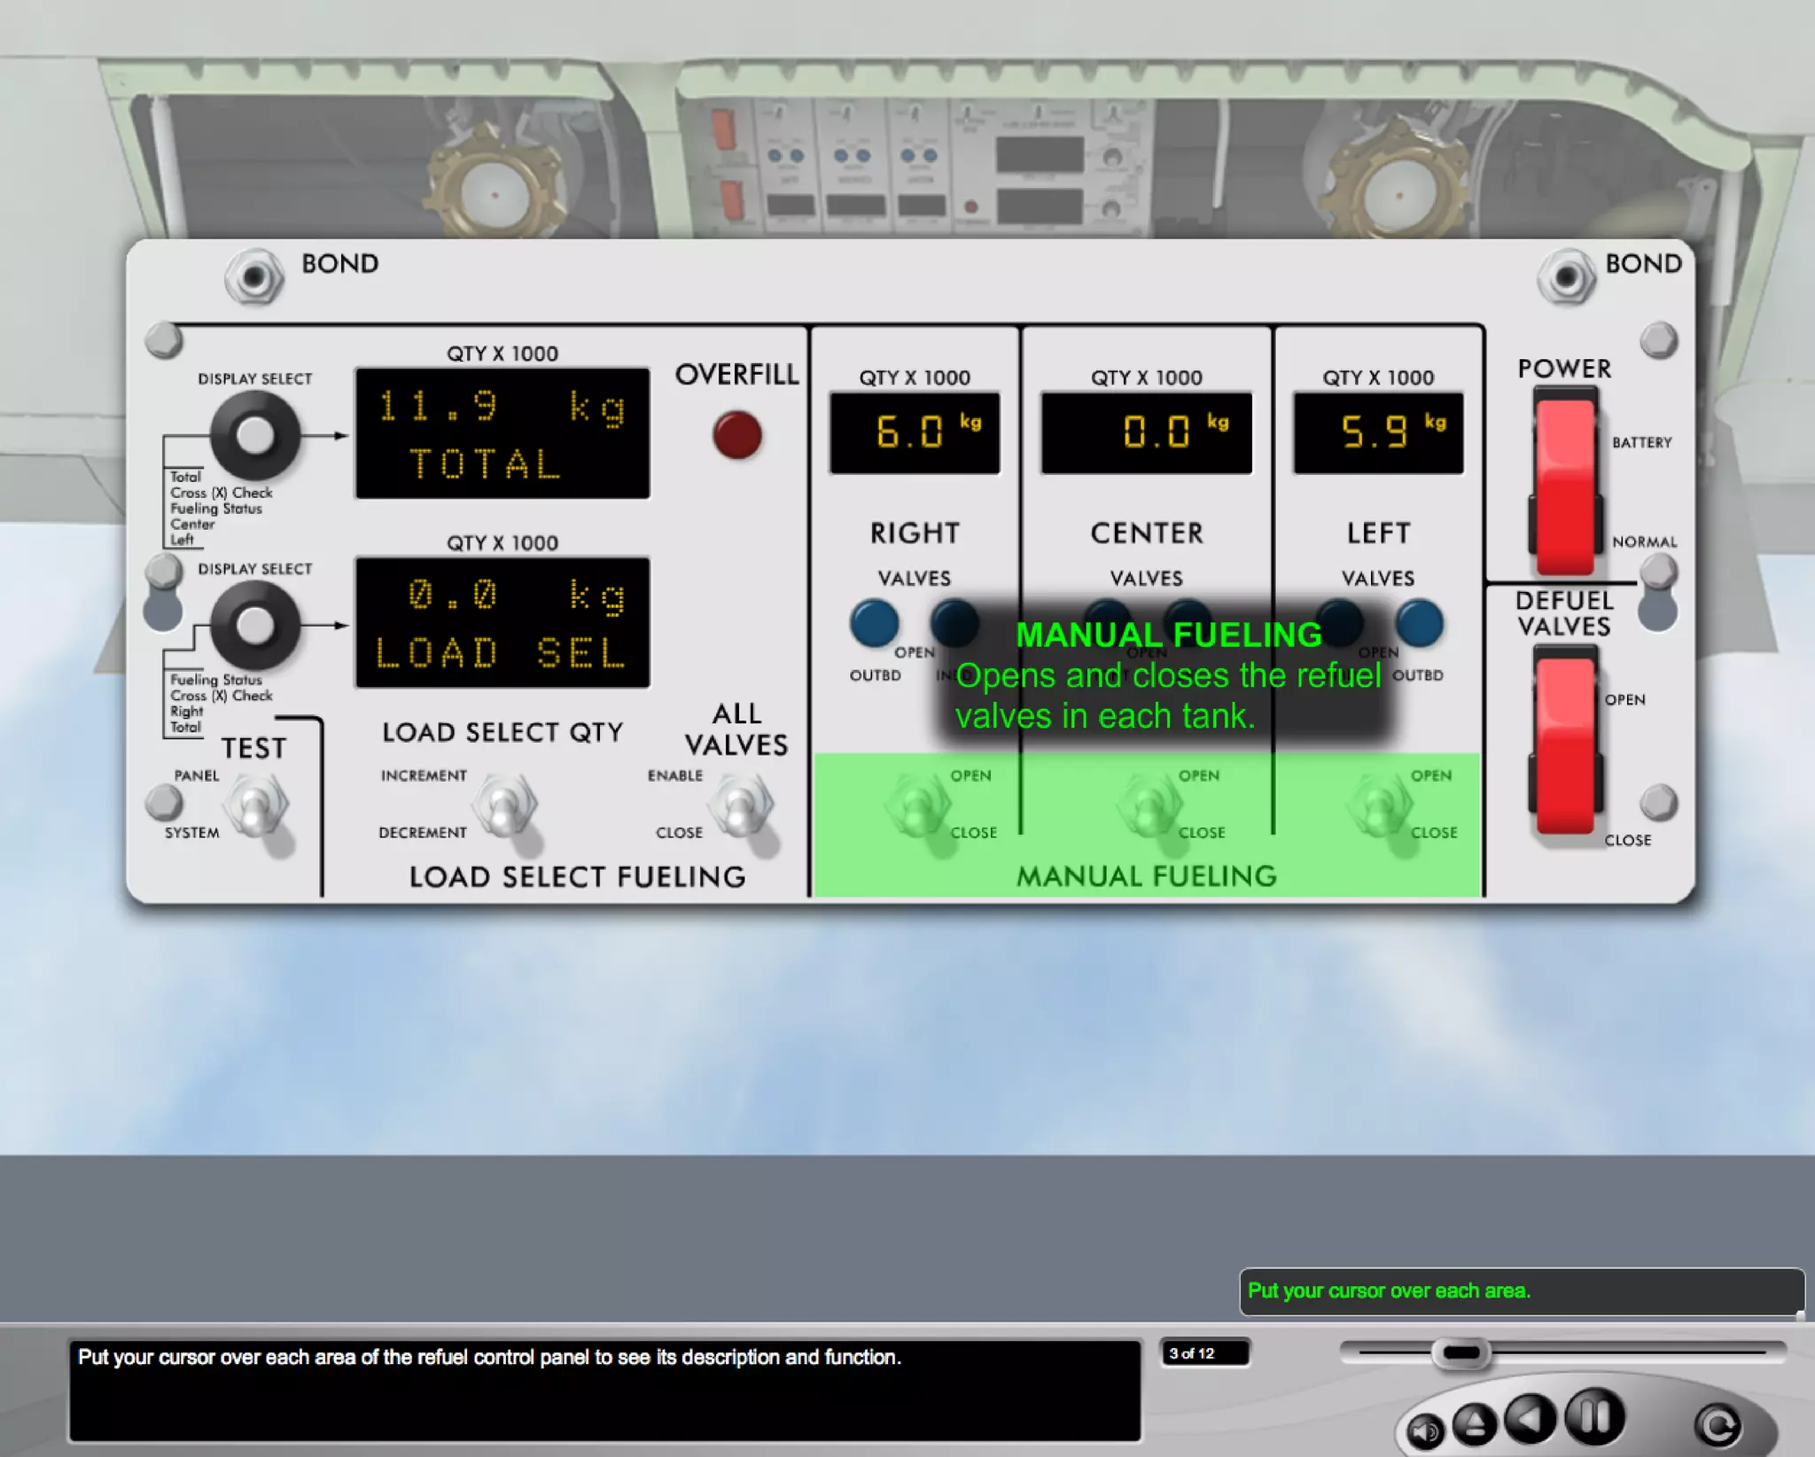The image size is (1815, 1457).
Task: Click the LOAD SELECT FUELING label
Action: pos(578,877)
